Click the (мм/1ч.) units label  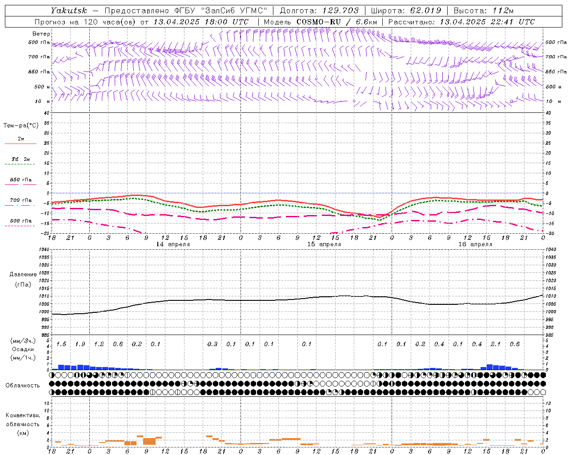coord(23,357)
